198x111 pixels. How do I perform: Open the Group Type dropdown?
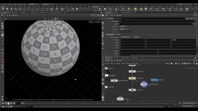click(124, 27)
